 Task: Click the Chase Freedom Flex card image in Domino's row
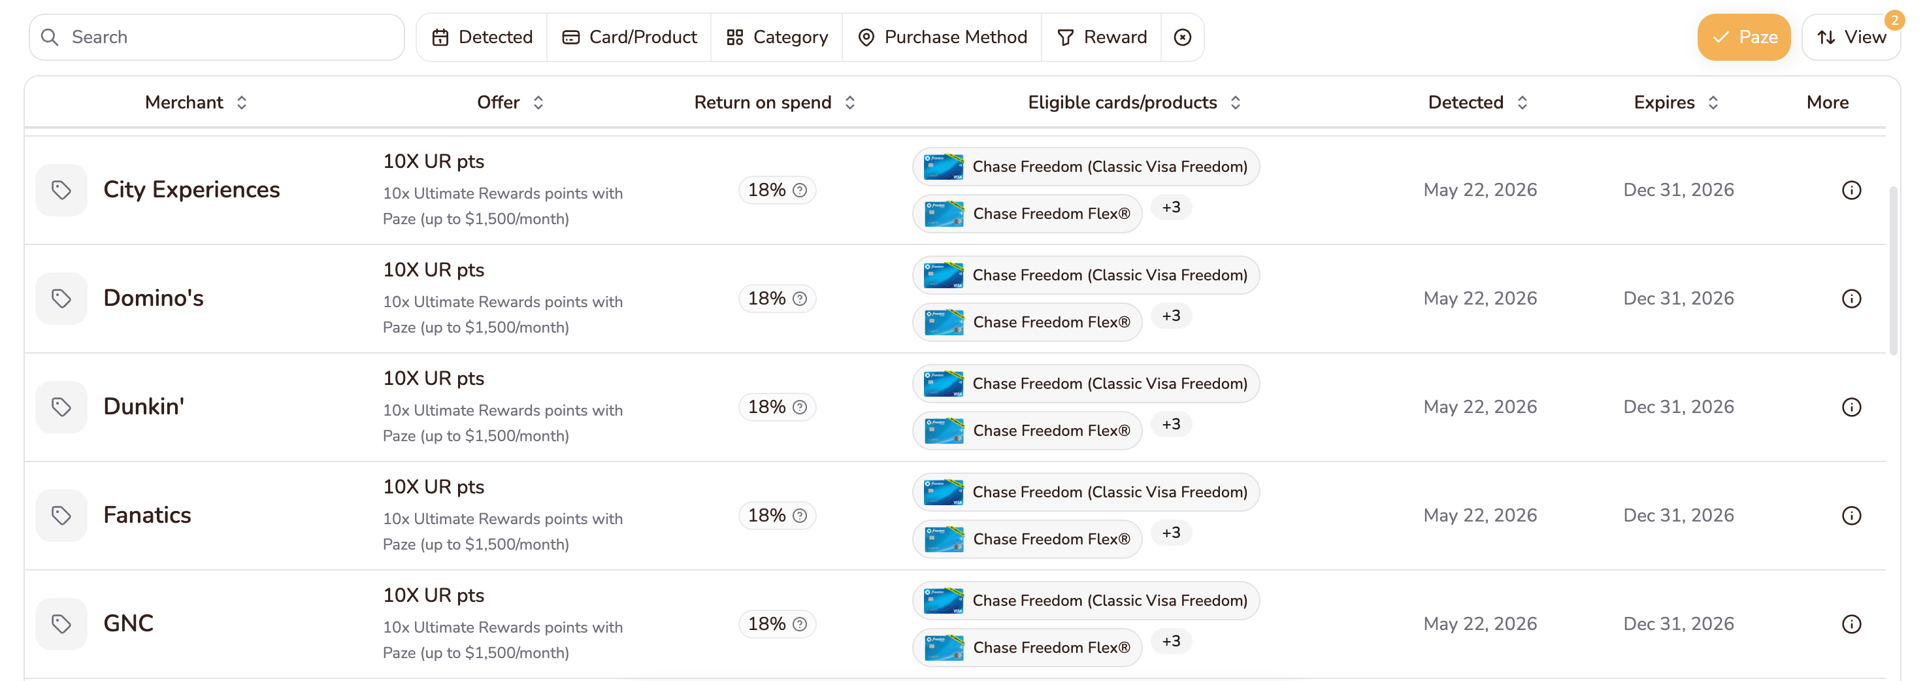[x=944, y=322]
